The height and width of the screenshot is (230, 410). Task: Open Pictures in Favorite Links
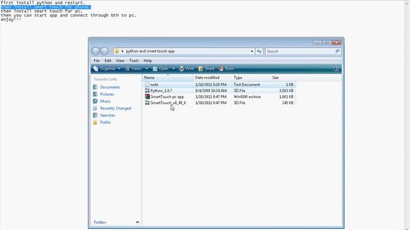pyautogui.click(x=107, y=94)
